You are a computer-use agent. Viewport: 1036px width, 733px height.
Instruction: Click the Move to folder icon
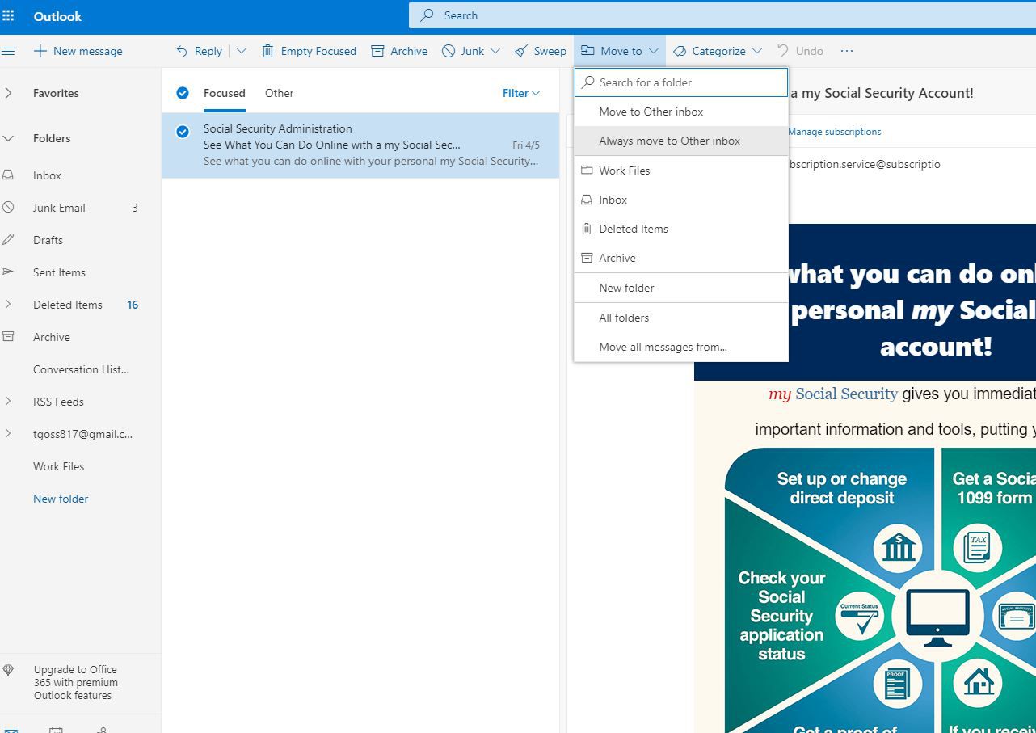tap(587, 51)
